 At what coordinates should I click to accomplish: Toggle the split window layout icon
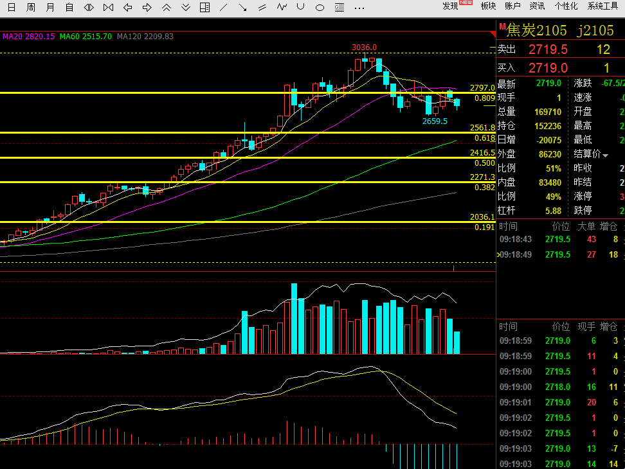click(205, 7)
